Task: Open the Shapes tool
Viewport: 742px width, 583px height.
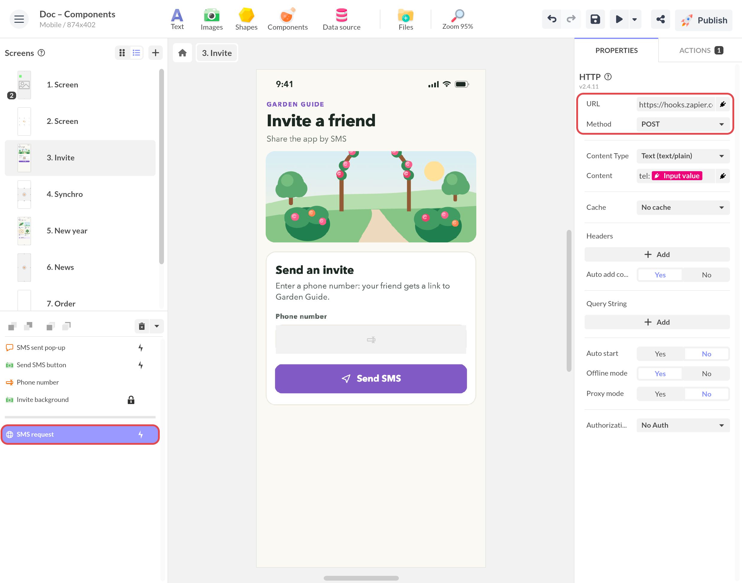Action: coord(246,19)
